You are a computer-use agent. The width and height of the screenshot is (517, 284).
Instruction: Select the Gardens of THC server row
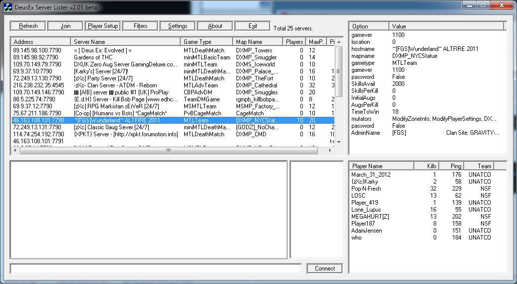pos(93,57)
